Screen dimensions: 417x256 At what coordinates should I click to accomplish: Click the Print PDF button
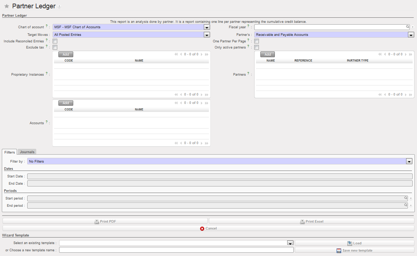(x=105, y=221)
